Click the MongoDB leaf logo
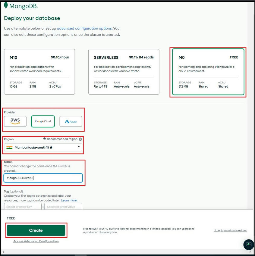 tap(7, 5)
